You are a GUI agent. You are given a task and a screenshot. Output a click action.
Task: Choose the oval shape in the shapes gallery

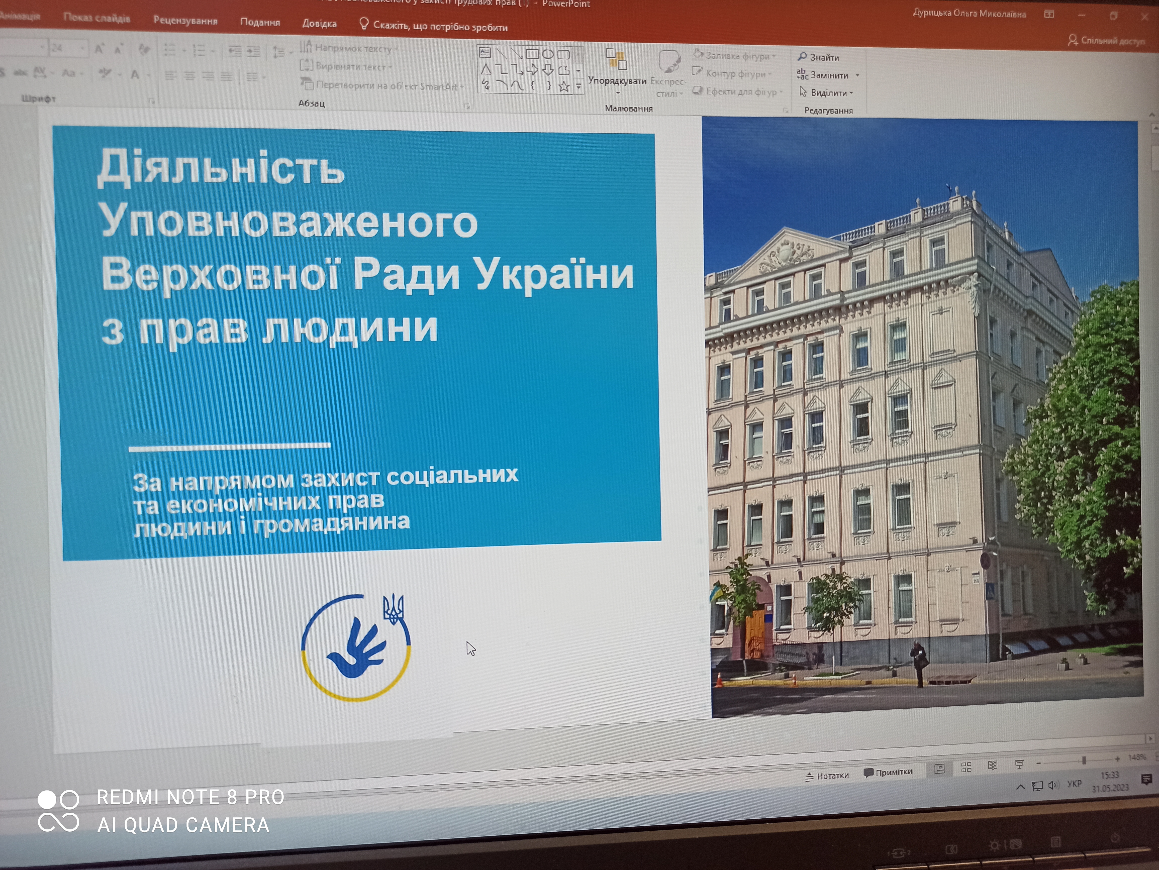(547, 54)
